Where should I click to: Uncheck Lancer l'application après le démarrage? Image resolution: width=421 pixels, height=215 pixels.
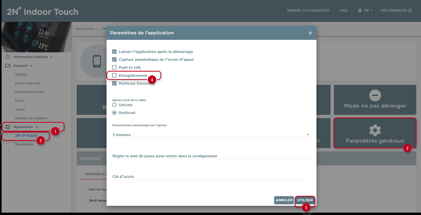tap(114, 52)
